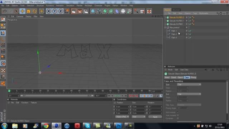
Task: Open the Render menu
Action: (79, 6)
